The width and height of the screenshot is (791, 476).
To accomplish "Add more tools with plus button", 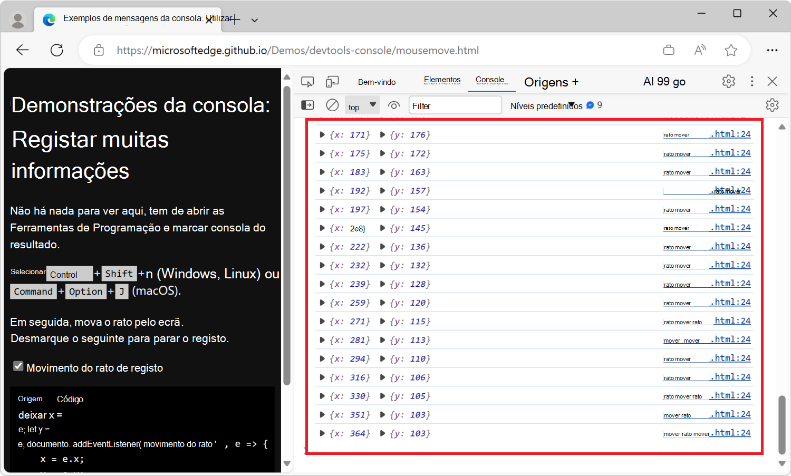I will point(575,82).
